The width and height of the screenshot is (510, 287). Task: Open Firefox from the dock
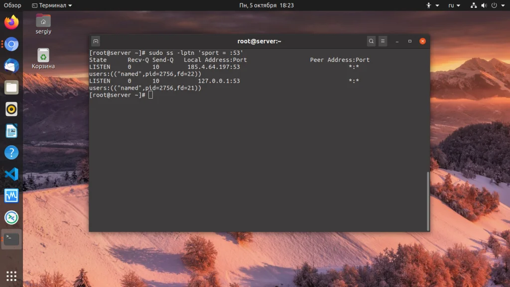pyautogui.click(x=11, y=22)
